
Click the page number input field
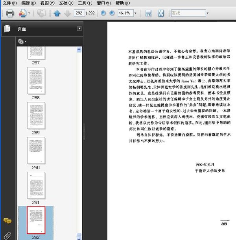(79, 13)
